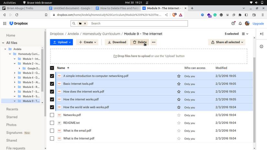Click the folder tree scrollbar
The height and width of the screenshot is (150, 267).
[x=42, y=70]
